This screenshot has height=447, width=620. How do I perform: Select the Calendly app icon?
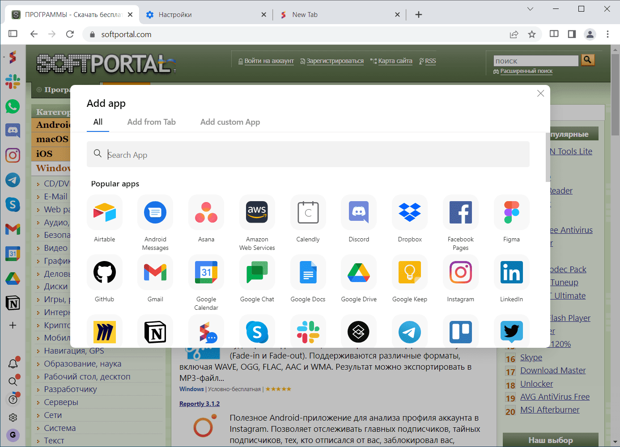click(x=308, y=212)
